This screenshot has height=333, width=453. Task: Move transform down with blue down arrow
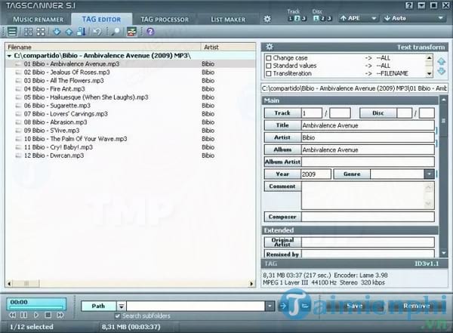point(441,71)
